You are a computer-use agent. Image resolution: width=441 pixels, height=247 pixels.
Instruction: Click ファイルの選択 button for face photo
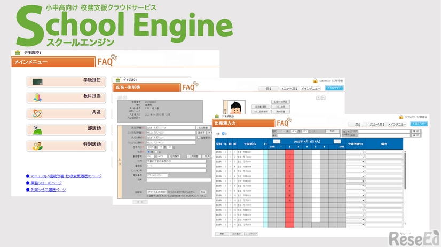[x=156, y=192]
